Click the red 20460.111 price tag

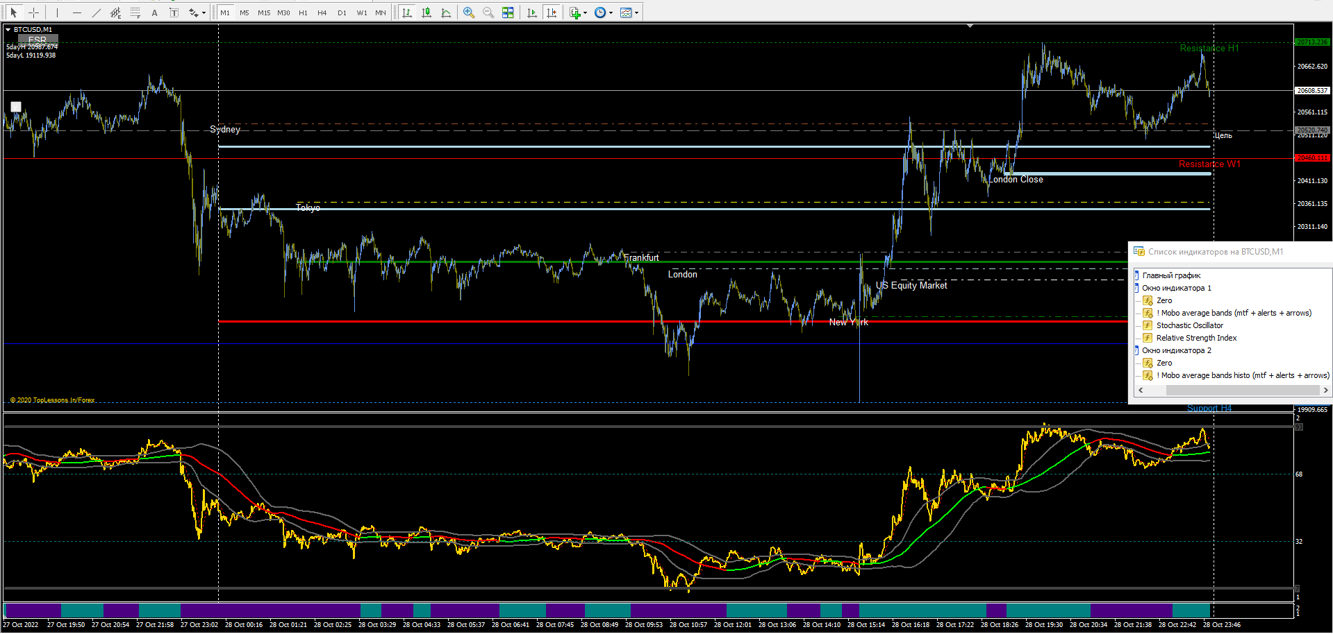[x=1312, y=158]
